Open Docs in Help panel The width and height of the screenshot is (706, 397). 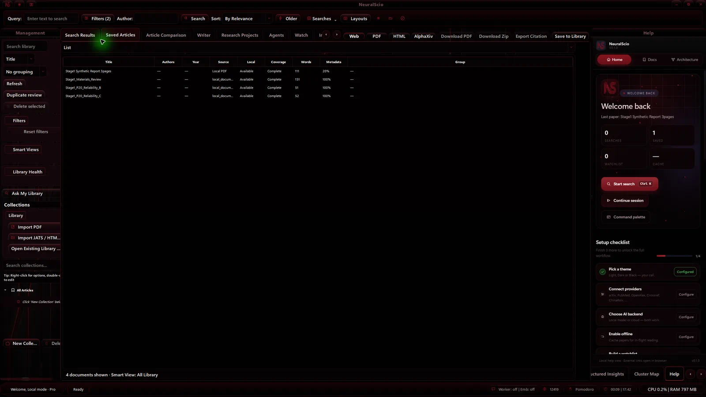coord(649,60)
